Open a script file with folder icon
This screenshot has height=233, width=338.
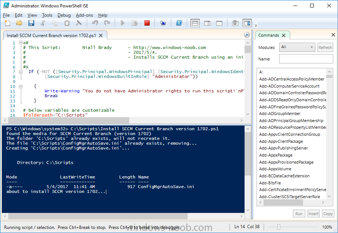click(19, 23)
